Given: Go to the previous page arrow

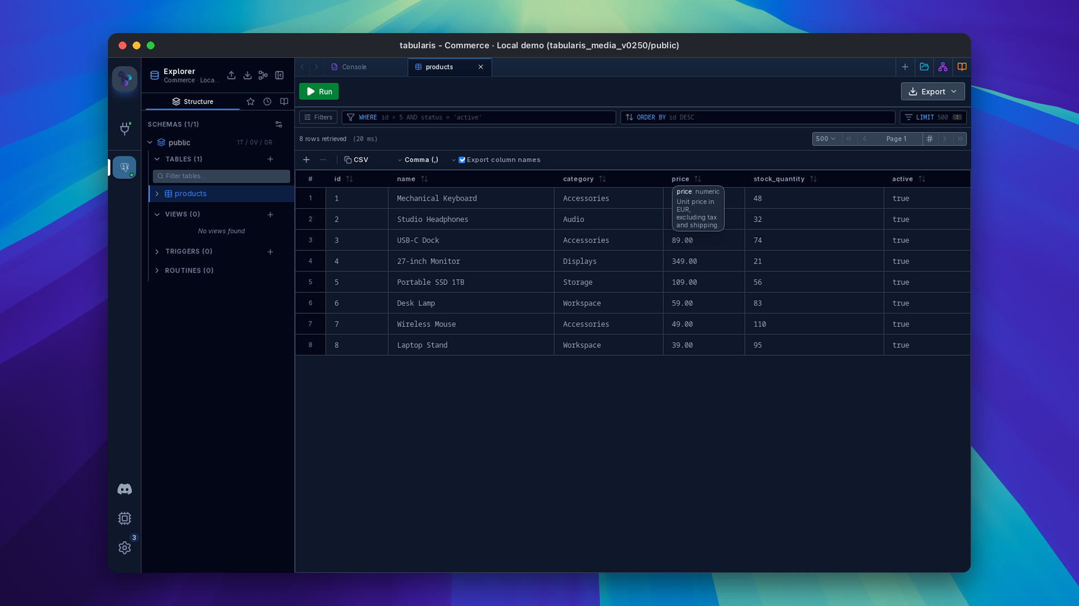Looking at the screenshot, I should (864, 139).
